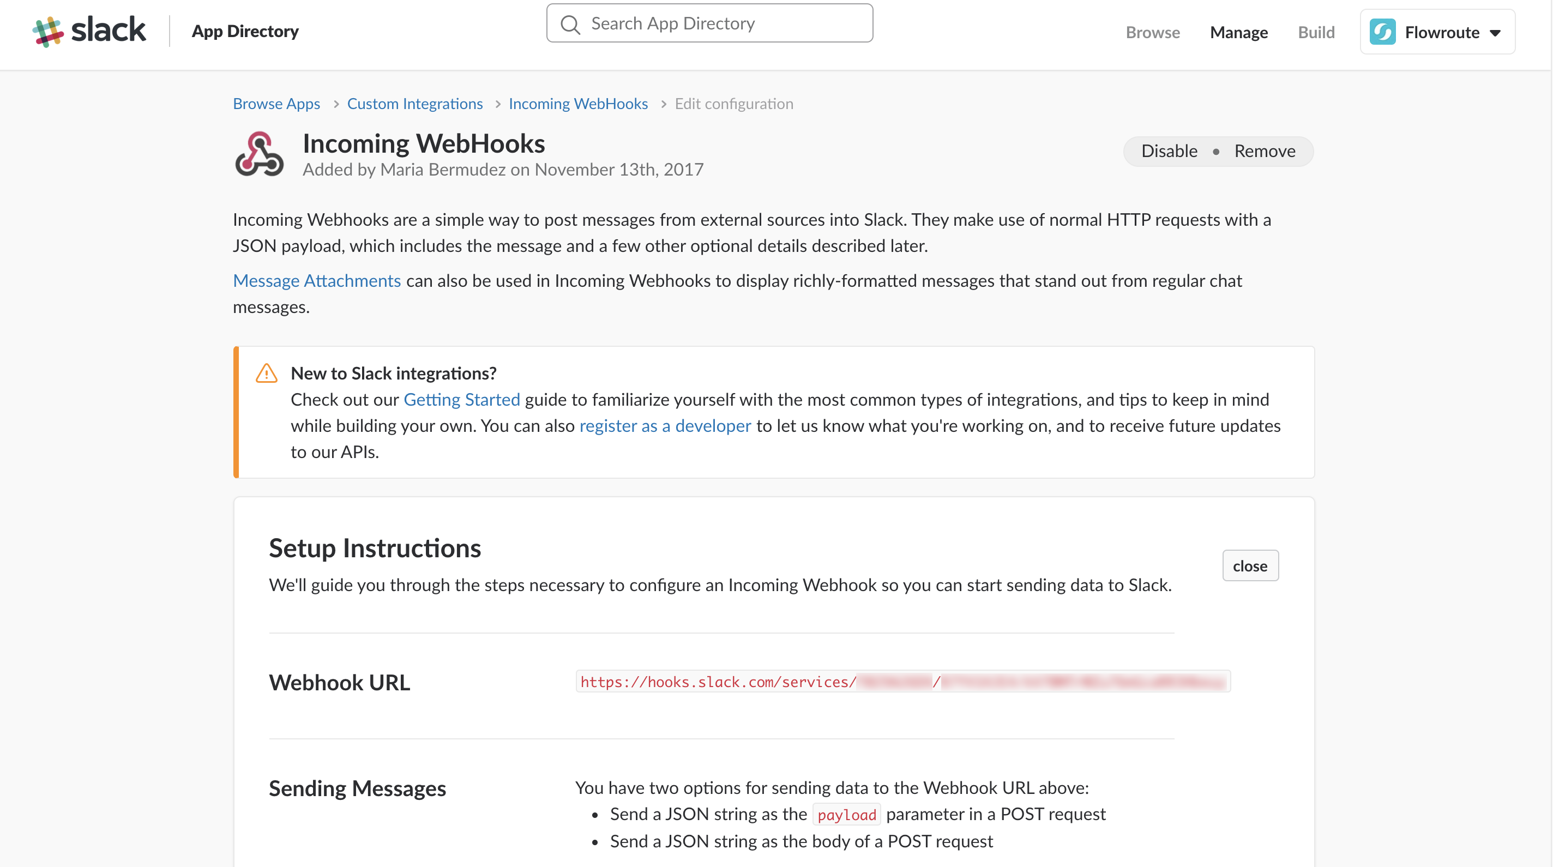Open the Getting Started guide link
The height and width of the screenshot is (867, 1553).
tap(462, 399)
